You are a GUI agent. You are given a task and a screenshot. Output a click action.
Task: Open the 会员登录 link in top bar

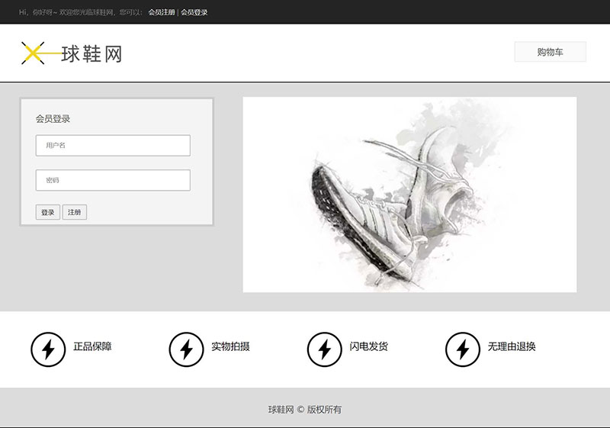click(x=194, y=12)
